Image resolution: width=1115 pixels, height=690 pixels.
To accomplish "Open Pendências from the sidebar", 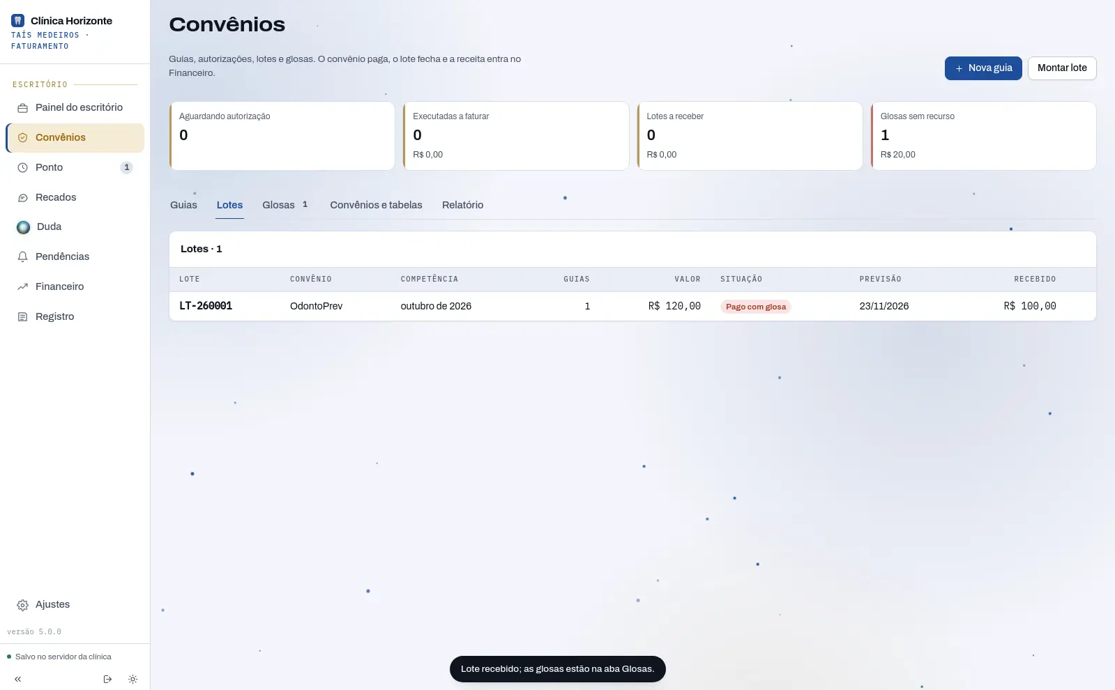I will click(x=75, y=256).
